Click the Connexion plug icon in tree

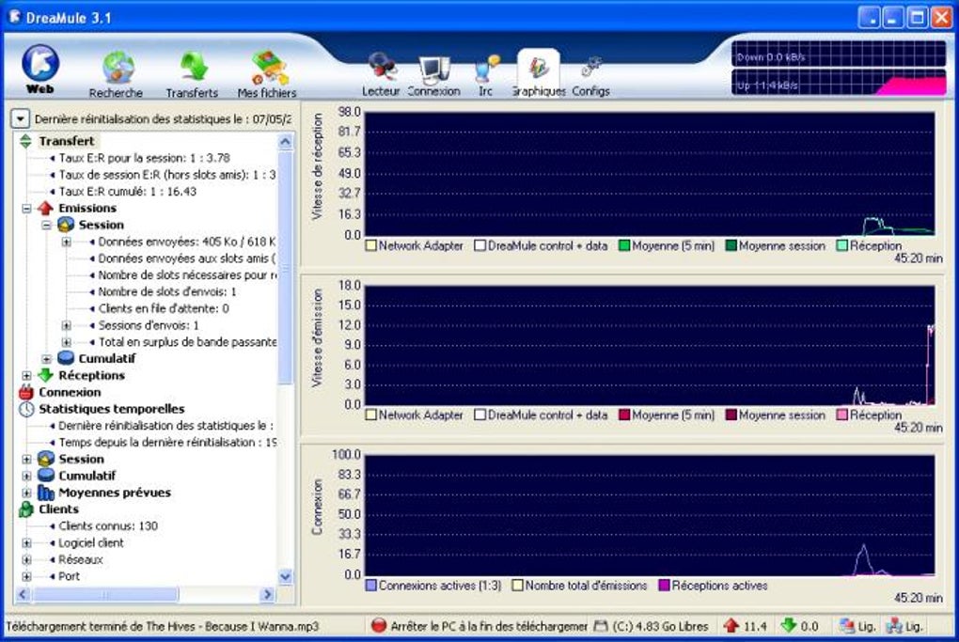click(25, 393)
